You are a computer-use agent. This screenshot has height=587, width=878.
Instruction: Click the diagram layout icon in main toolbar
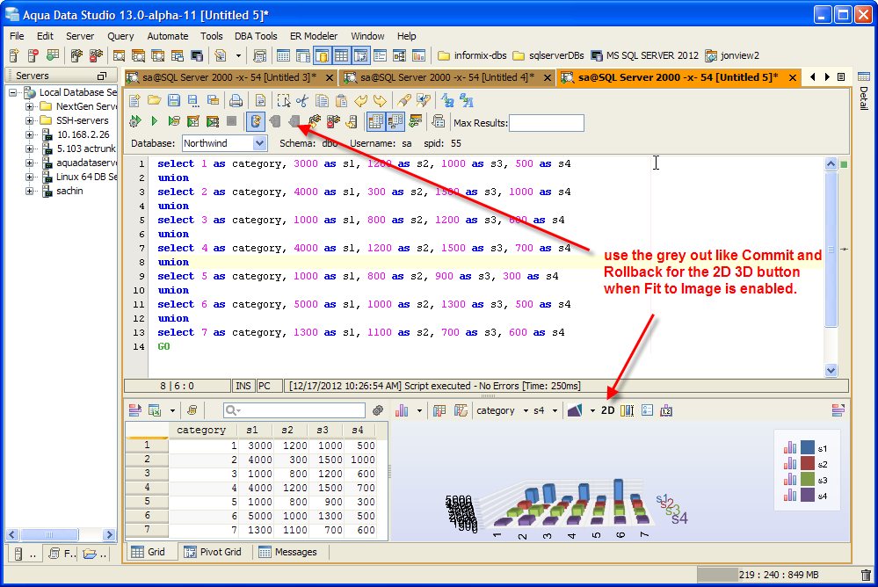tap(399, 55)
